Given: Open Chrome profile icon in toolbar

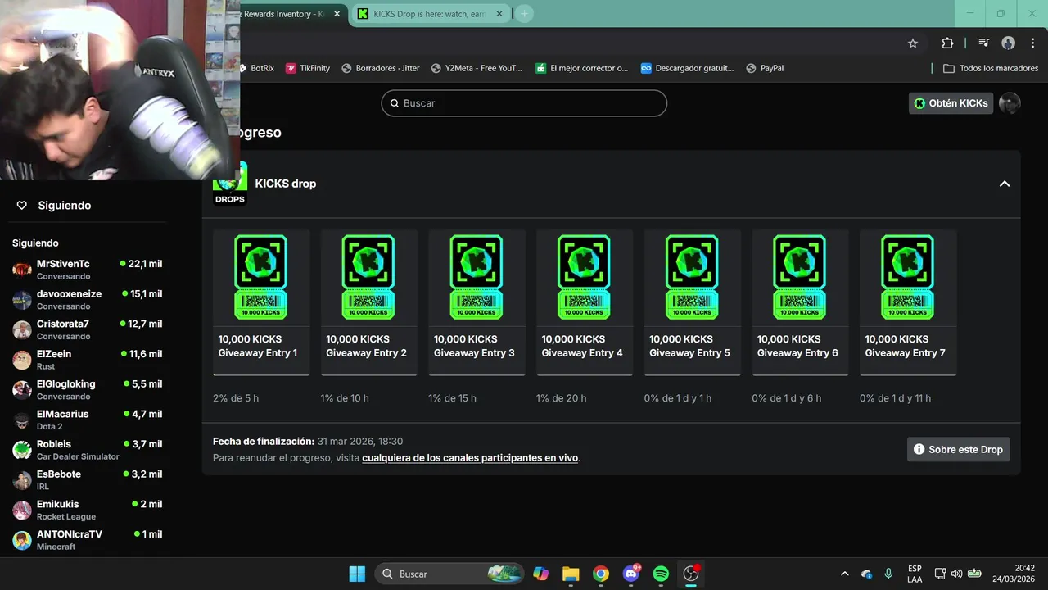Looking at the screenshot, I should pyautogui.click(x=1009, y=43).
